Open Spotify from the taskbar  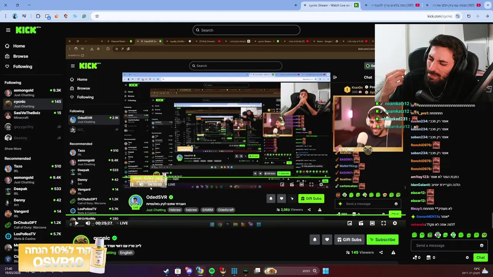pyautogui.click(x=212, y=271)
